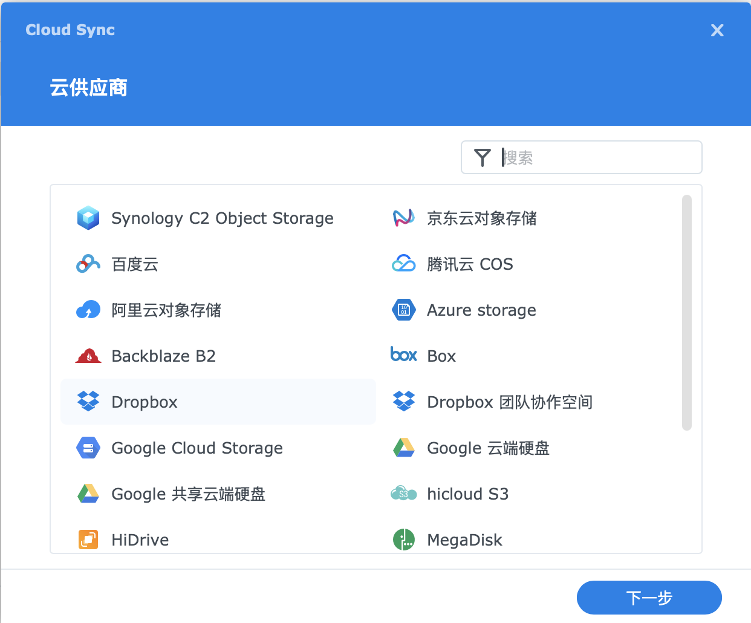
Task: Choose the 百度云 provider name
Action: 135,264
